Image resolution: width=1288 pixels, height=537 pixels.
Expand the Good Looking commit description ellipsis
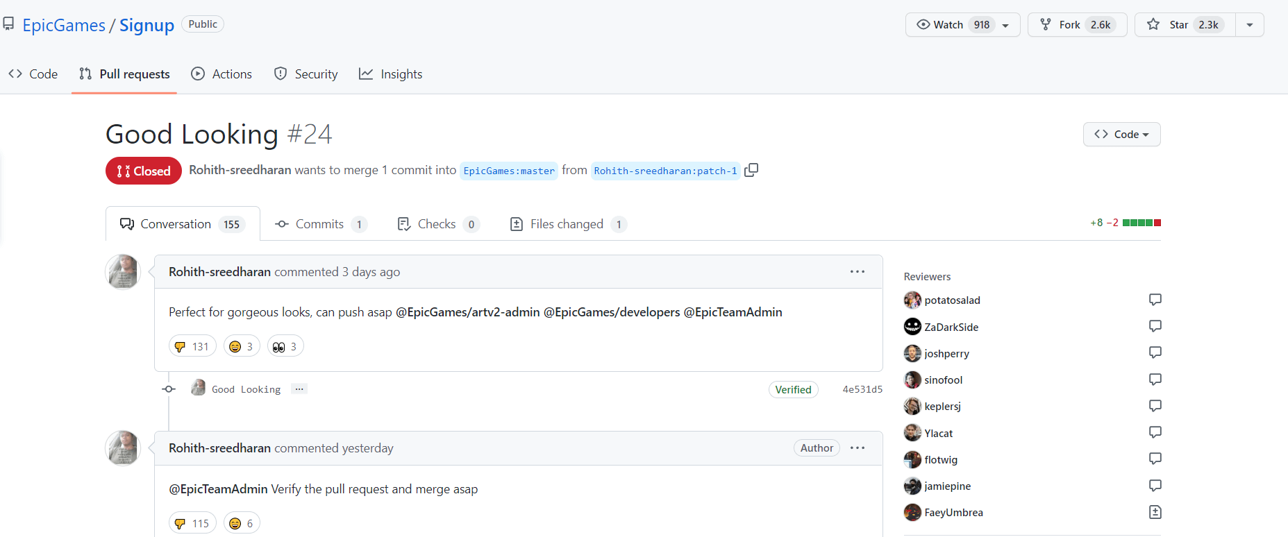tap(299, 389)
